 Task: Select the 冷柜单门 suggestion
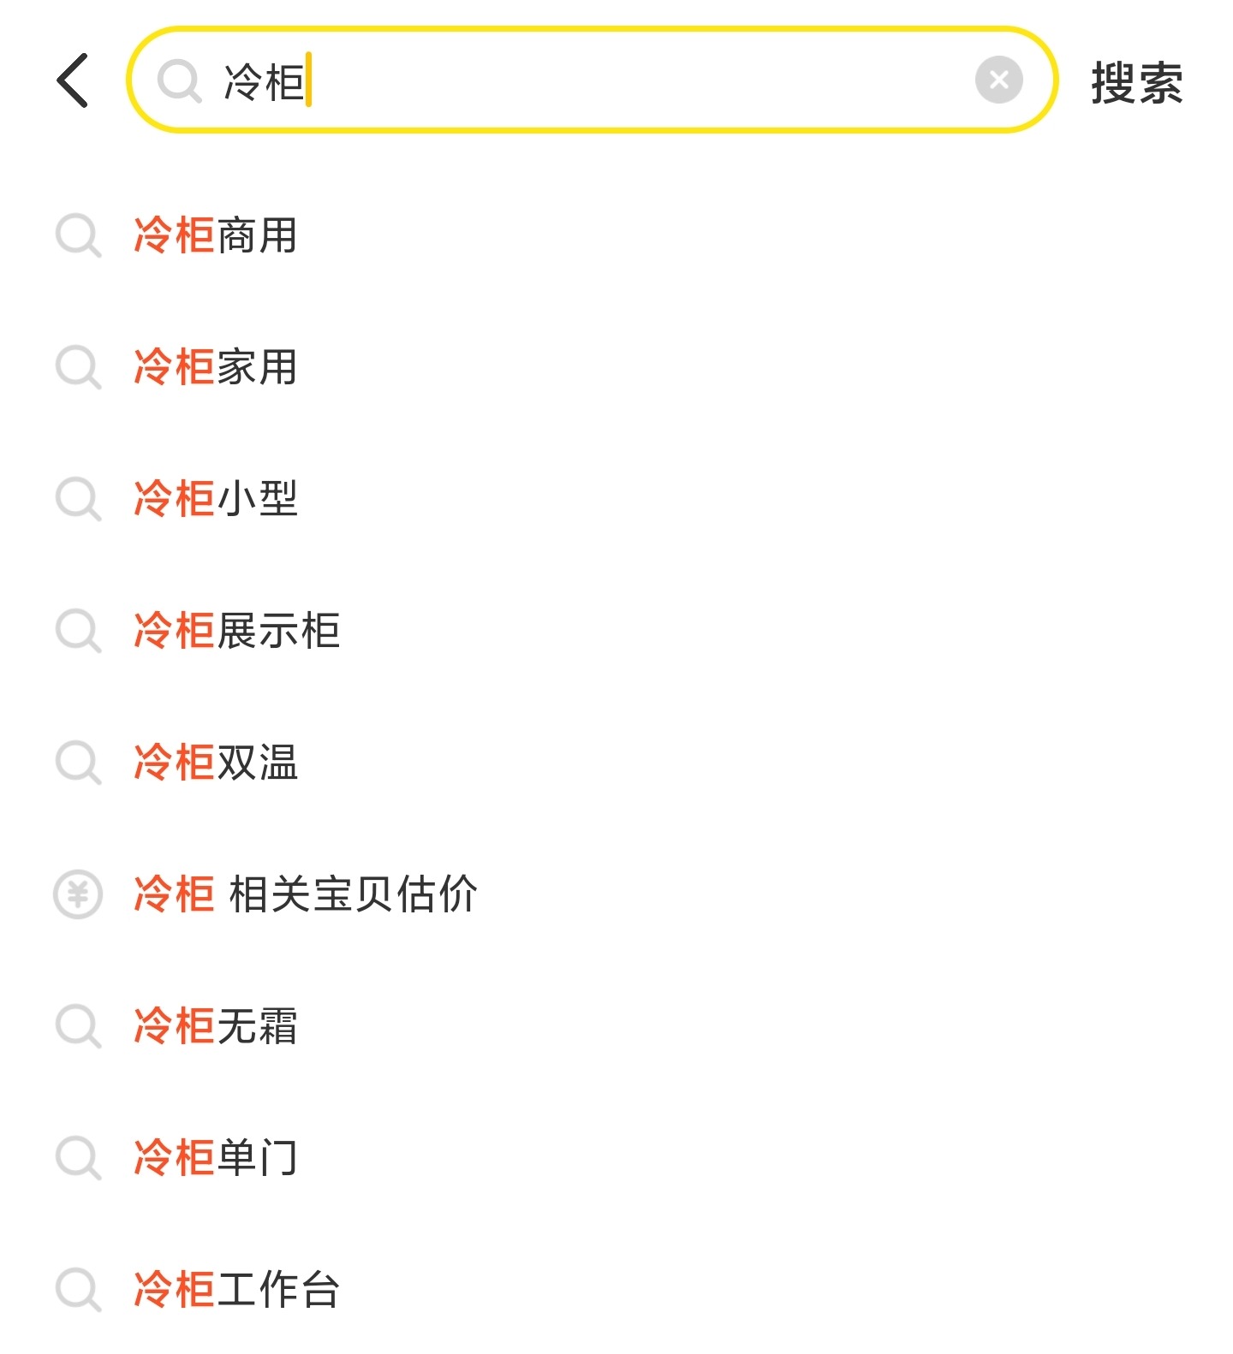pyautogui.click(x=216, y=1158)
